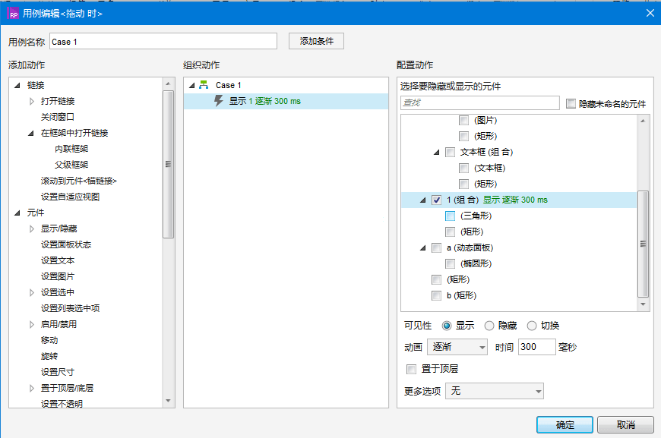661x438 pixels.
Task: Close the 用例编辑 dialog window
Action: tap(650, 13)
